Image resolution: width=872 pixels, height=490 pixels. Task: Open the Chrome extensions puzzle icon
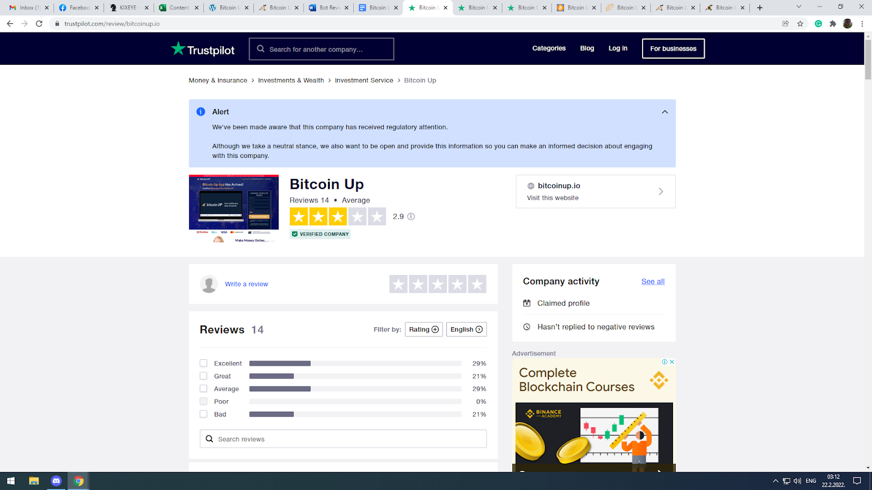(x=833, y=23)
